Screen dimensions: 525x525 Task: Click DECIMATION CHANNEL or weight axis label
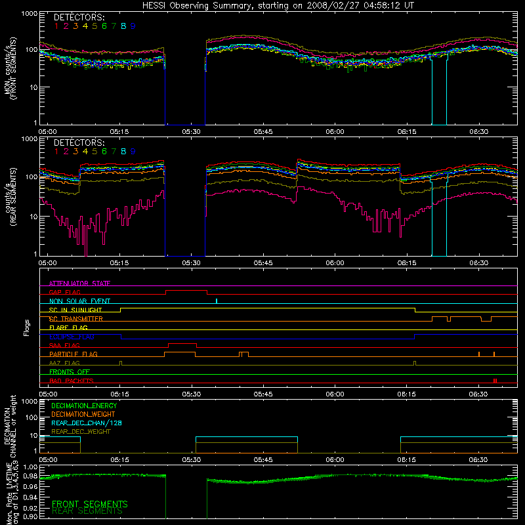[x=10, y=426]
